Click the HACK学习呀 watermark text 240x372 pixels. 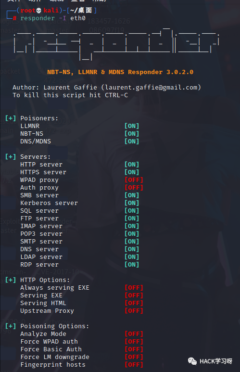(x=216, y=361)
